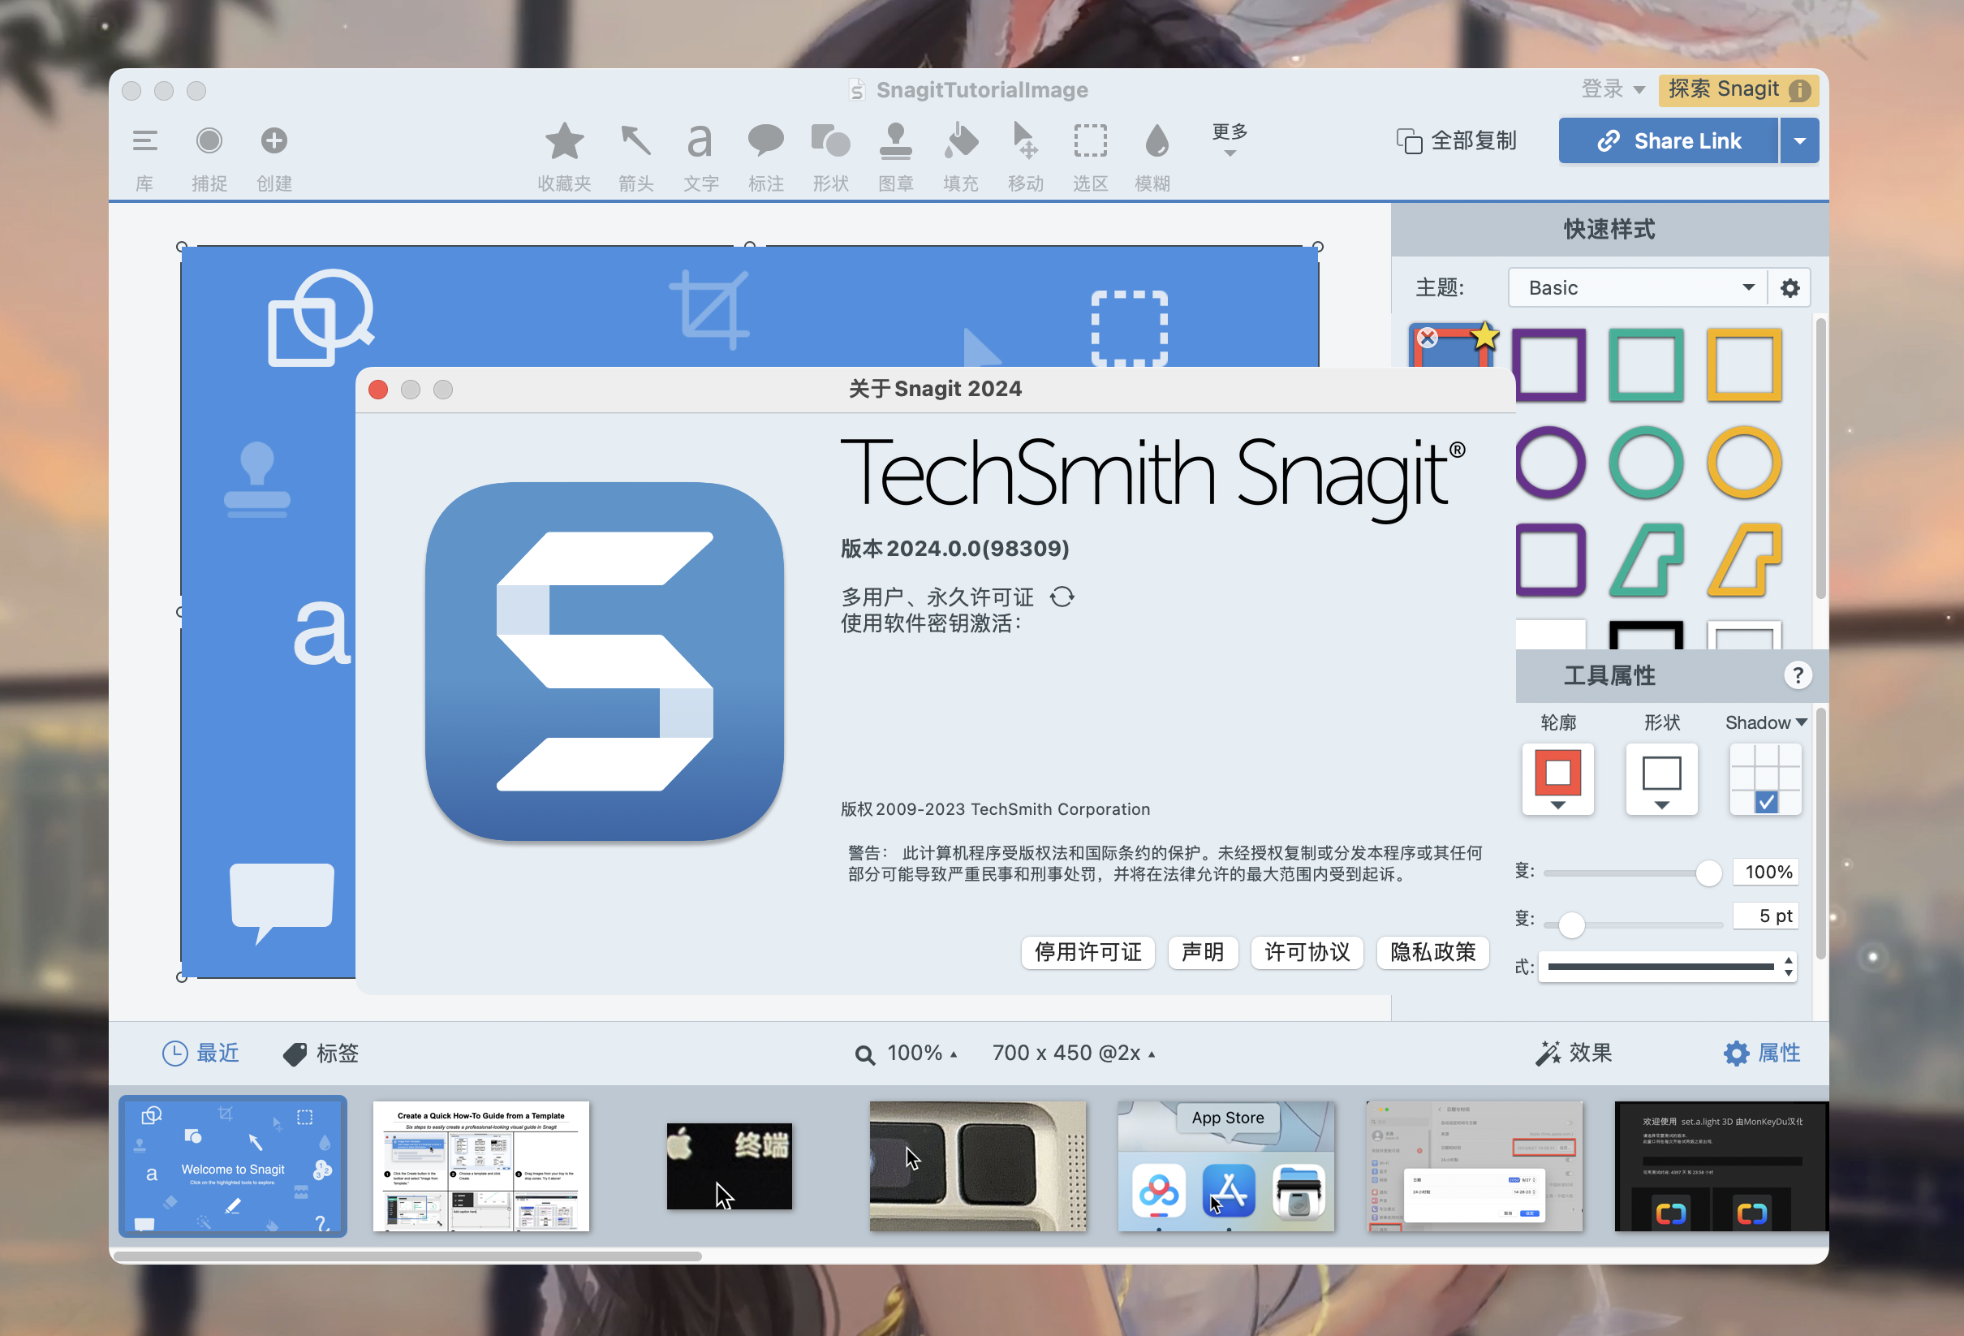
Task: Adjust the opacity slider at 100%
Action: coord(1708,873)
